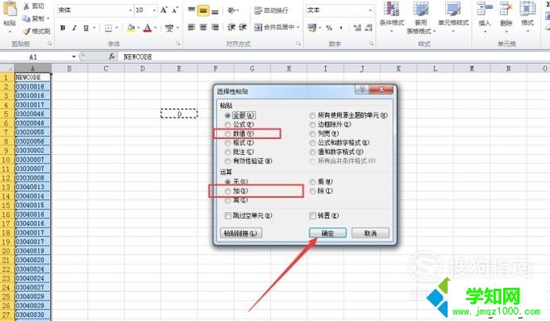Select the 公式 (Formulas) radio button
Viewport: 550px width, 321px height.
(x=227, y=124)
